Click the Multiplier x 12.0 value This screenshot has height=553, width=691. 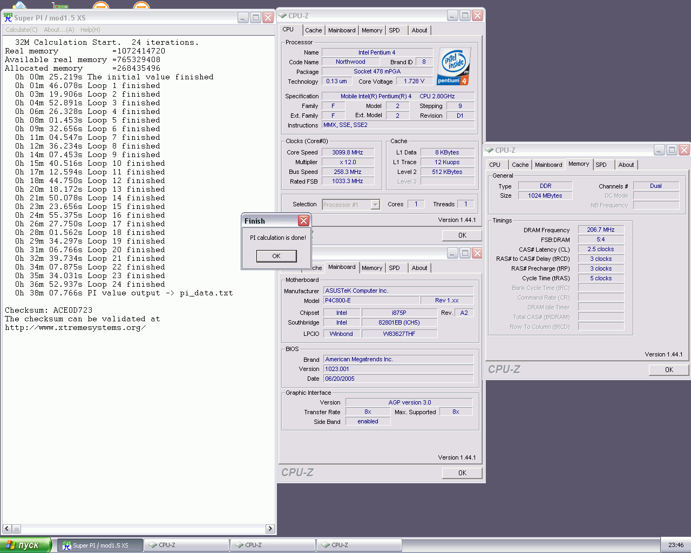click(x=348, y=162)
